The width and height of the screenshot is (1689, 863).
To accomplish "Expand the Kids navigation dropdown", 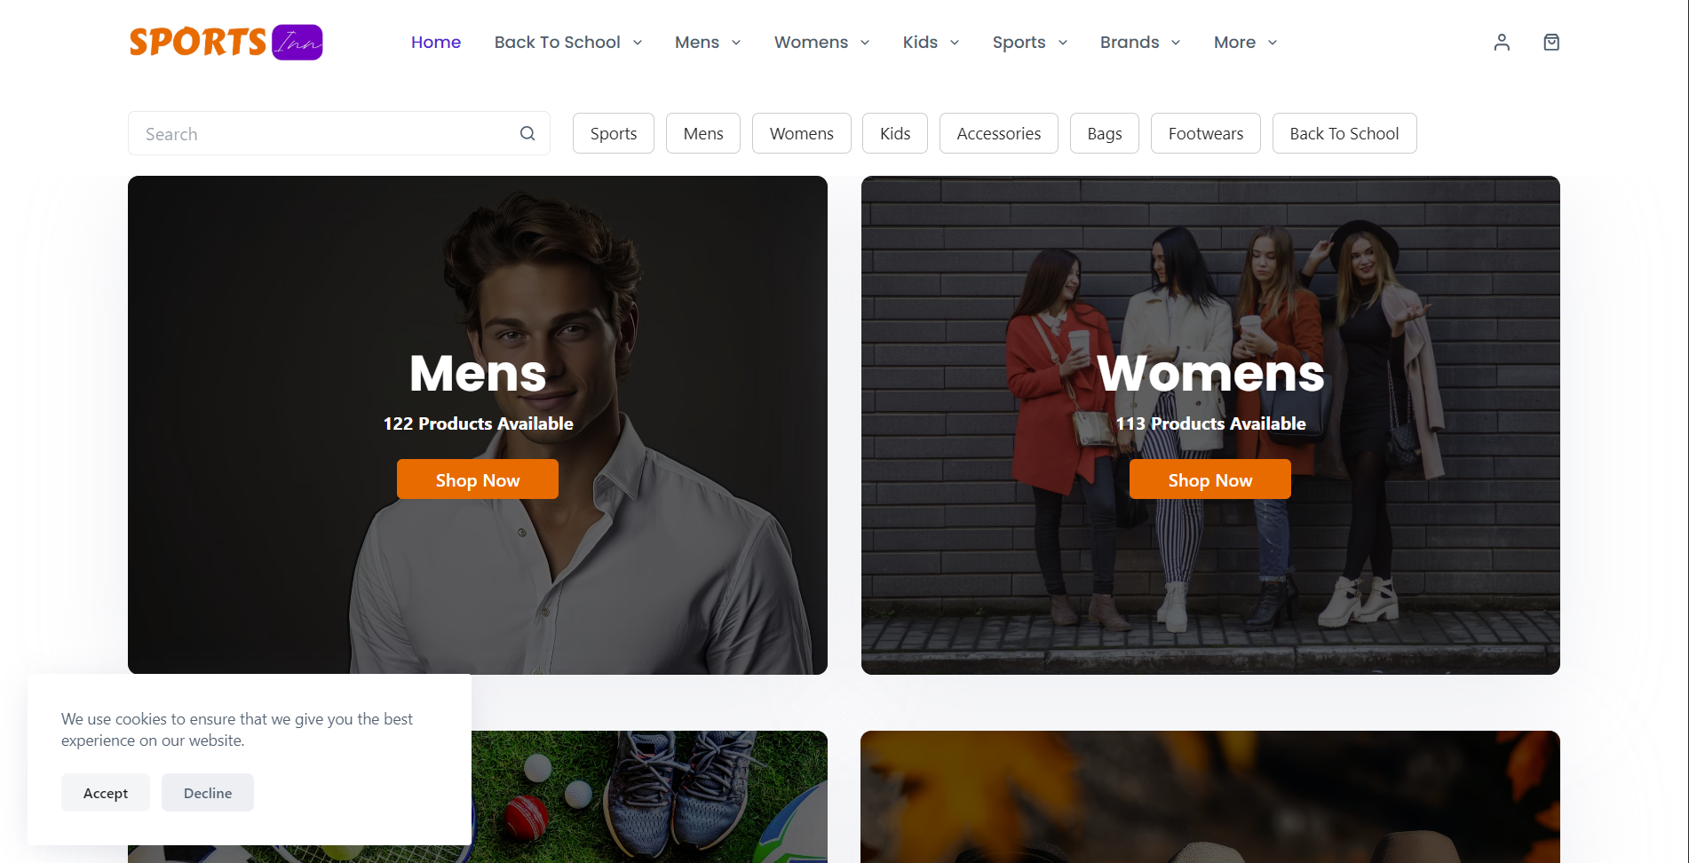I will tap(931, 43).
